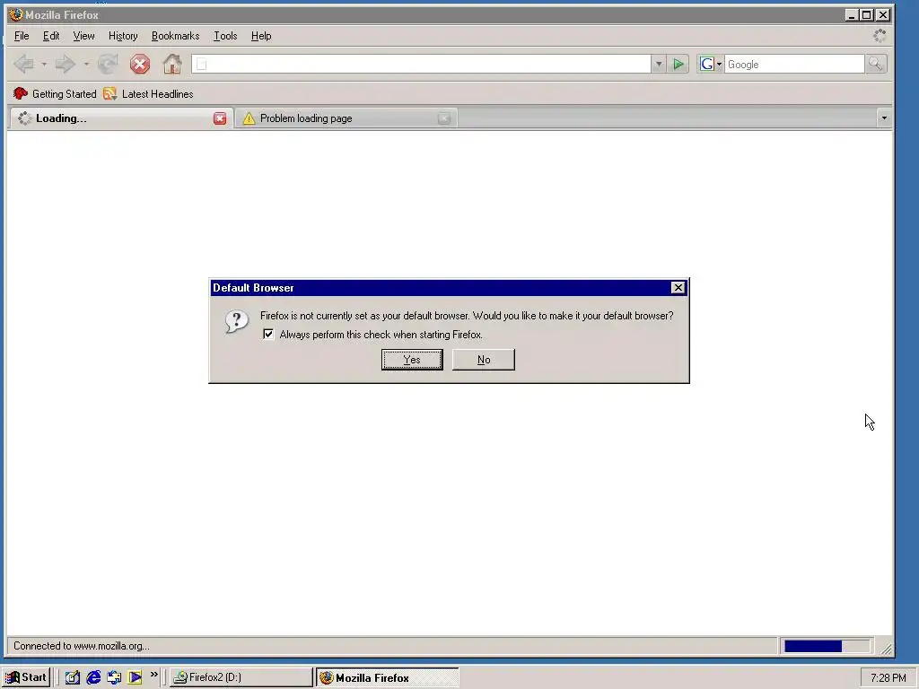Click No in Default Browser dialog

484,360
